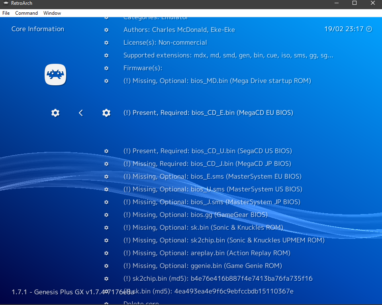Open the Command menu
This screenshot has width=382, height=305.
pos(26,13)
